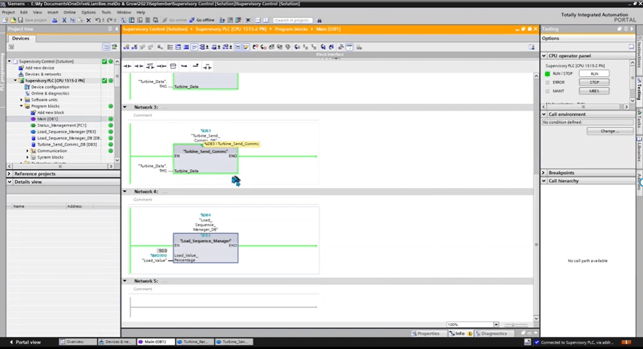Collapse the CPU operator panel section
643x349 pixels.
coord(544,56)
